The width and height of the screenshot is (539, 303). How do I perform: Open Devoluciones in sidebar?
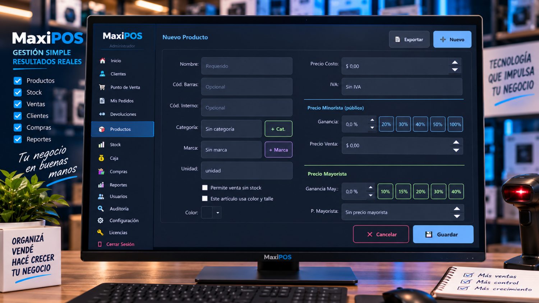122,114
